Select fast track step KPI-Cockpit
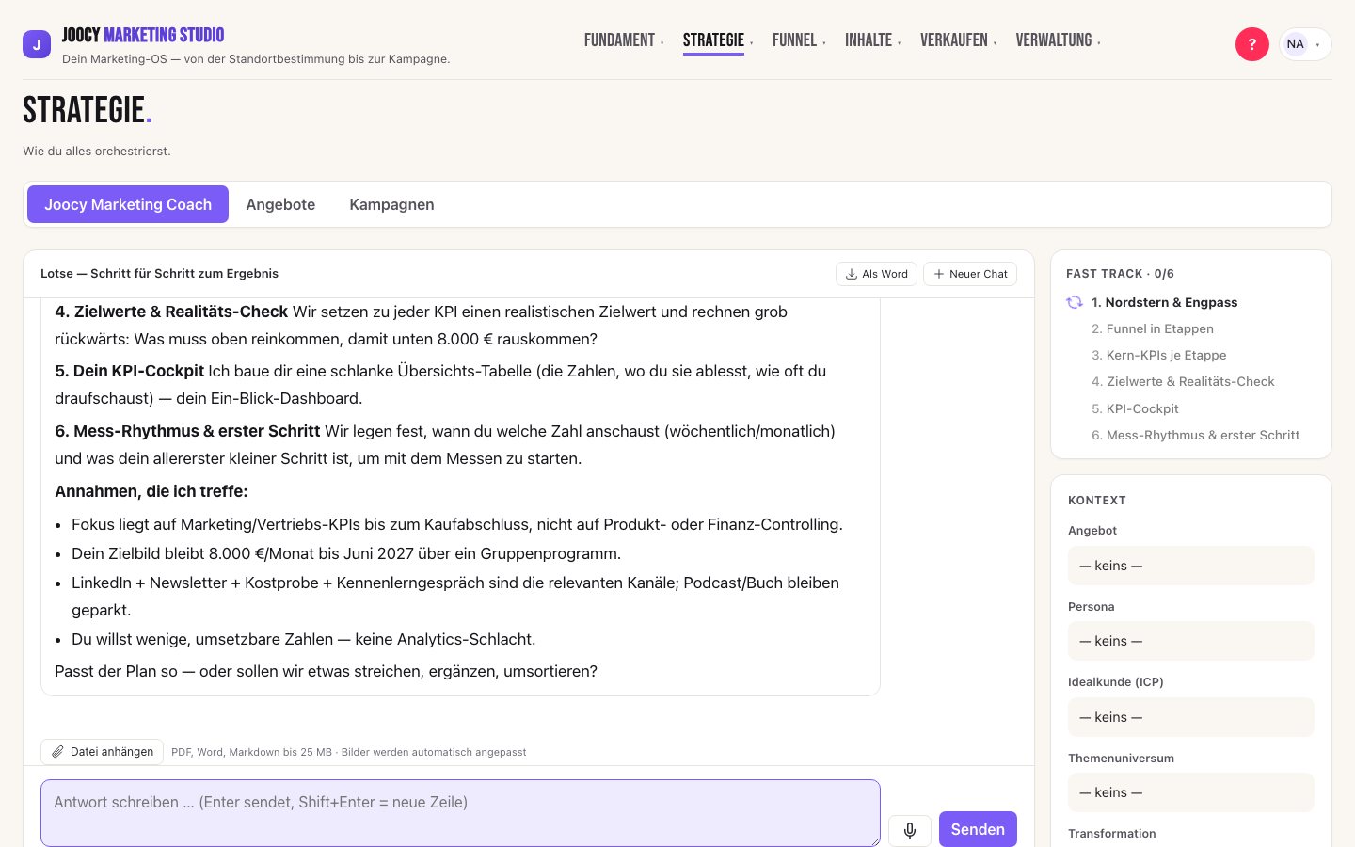This screenshot has height=847, width=1355. [x=1135, y=408]
